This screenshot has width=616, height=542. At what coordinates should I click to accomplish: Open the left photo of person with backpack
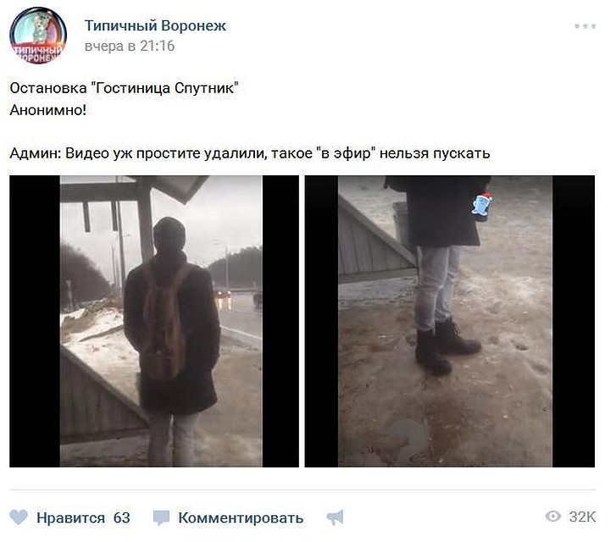pyautogui.click(x=154, y=321)
